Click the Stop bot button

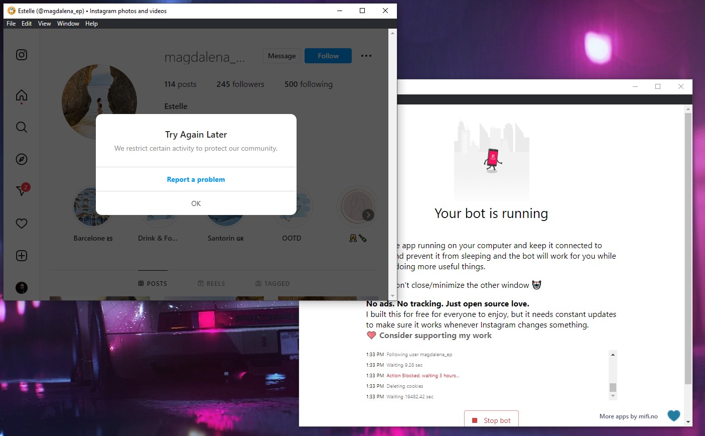click(491, 420)
